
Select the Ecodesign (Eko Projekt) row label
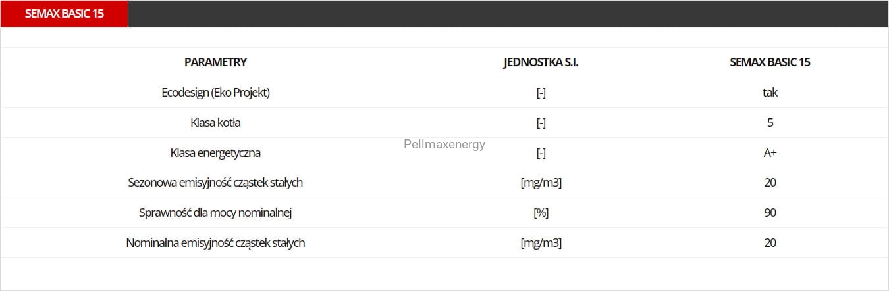pyautogui.click(x=215, y=93)
